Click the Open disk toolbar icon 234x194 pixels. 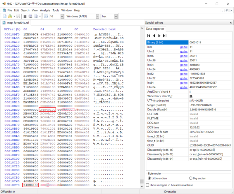pyautogui.click(x=30, y=16)
